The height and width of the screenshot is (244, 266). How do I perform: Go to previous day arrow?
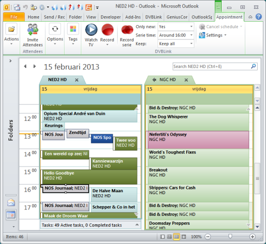click(x=25, y=66)
